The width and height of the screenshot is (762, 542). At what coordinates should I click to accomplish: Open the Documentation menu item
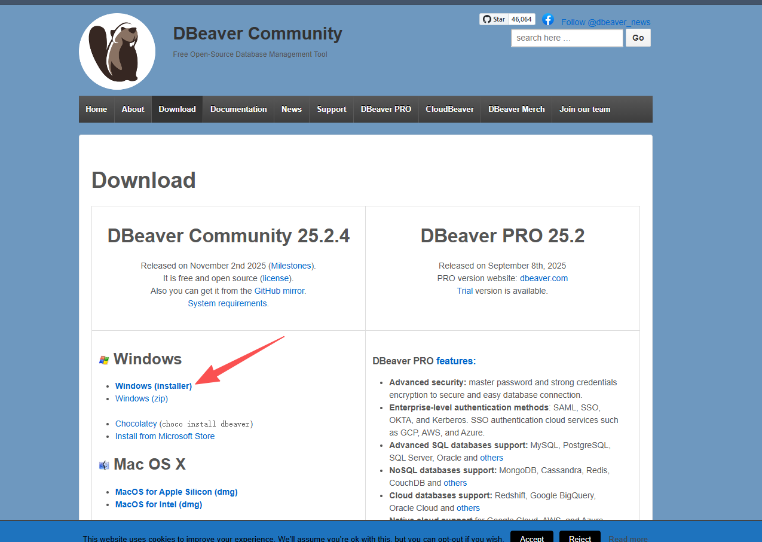click(238, 109)
